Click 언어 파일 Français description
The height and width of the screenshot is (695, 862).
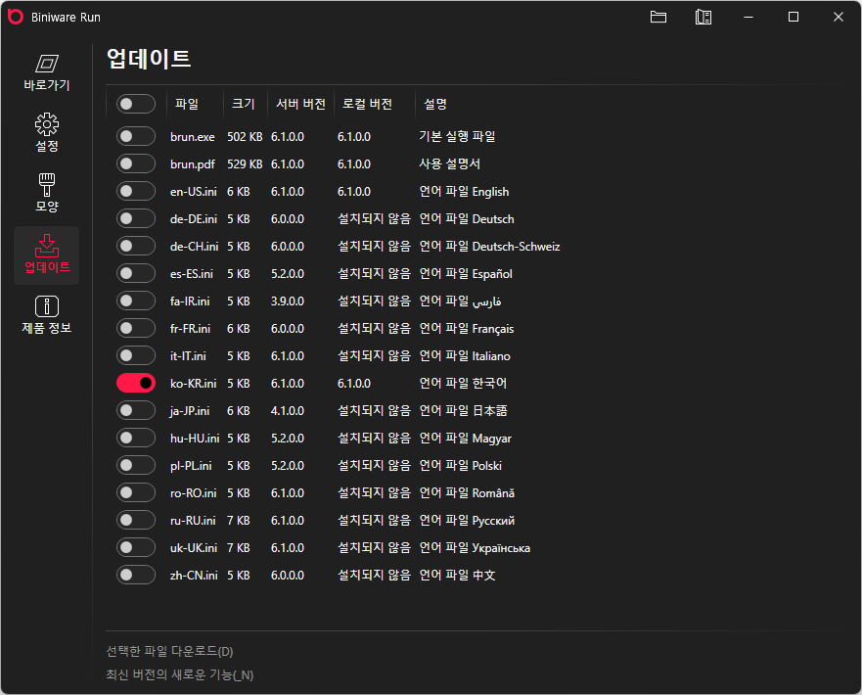pos(467,329)
